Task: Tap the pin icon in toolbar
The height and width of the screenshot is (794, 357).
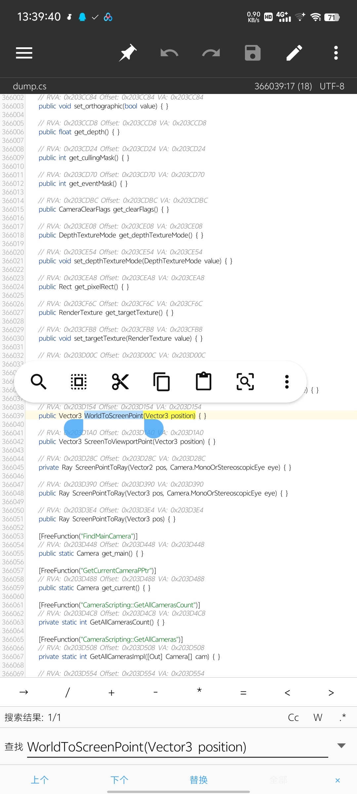Action: [128, 53]
